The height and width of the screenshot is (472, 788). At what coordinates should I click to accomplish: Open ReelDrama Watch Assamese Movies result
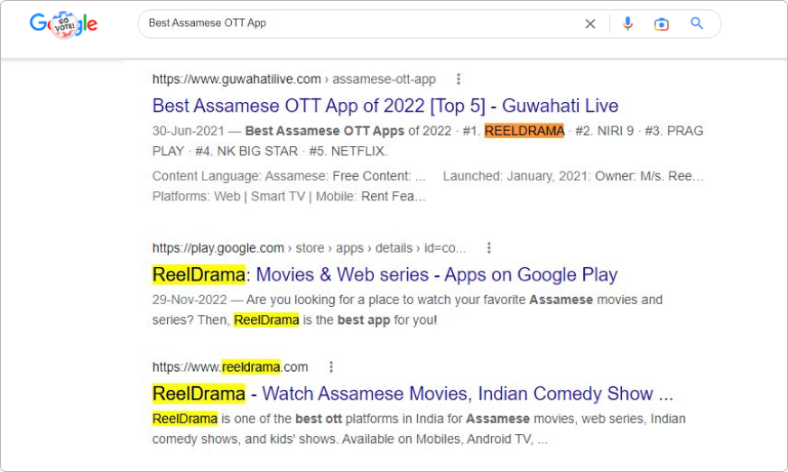pyautogui.click(x=413, y=393)
